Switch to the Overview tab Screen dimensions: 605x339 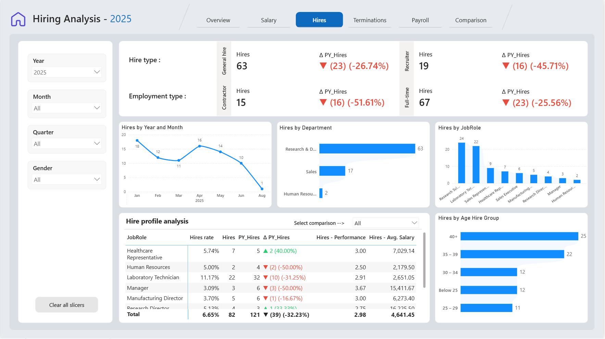click(218, 20)
